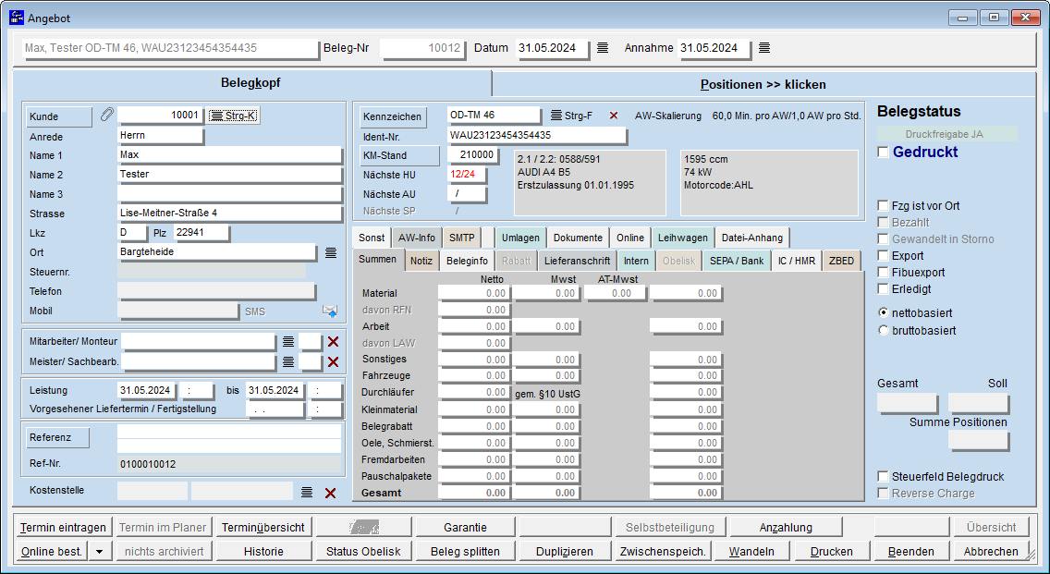Screen dimensions: 1050x574
Task: Click the Beleg splitten button
Action: coord(465,552)
